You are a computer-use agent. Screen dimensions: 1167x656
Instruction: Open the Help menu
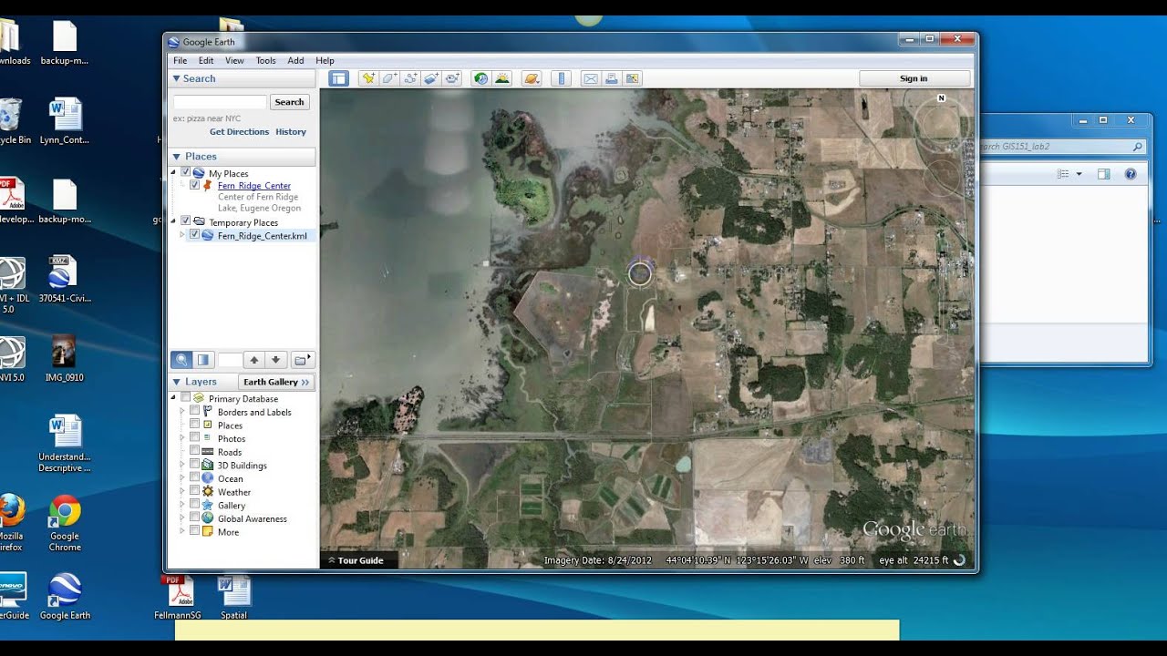(x=325, y=61)
